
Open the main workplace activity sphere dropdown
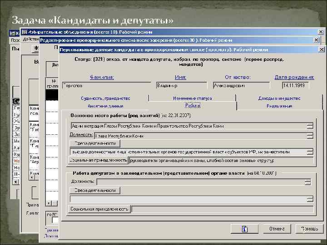pyautogui.click(x=310, y=152)
